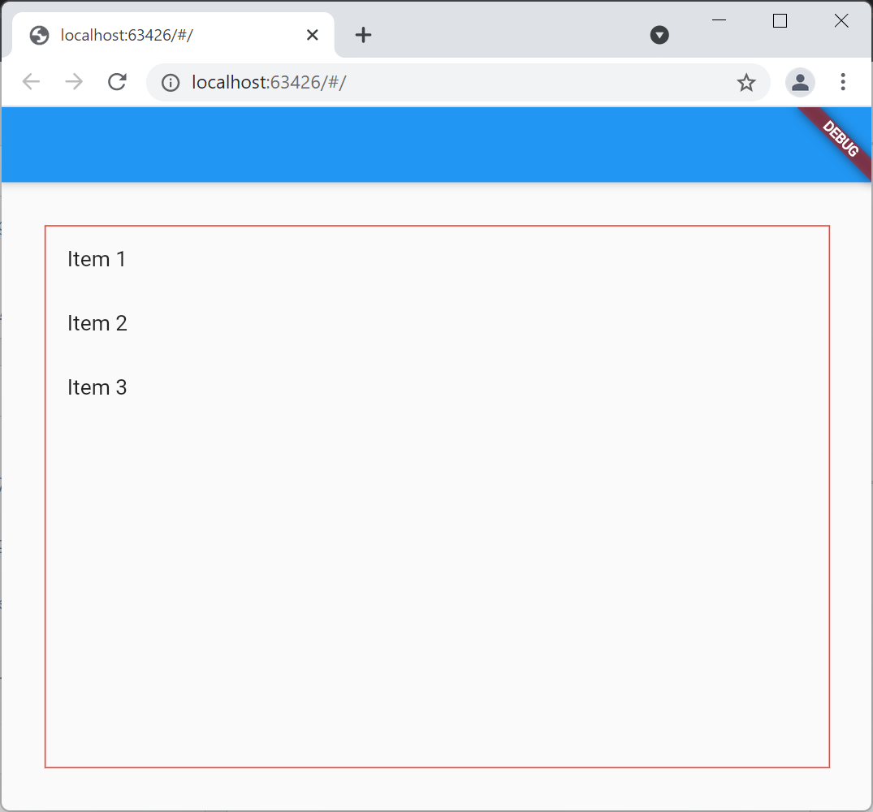Bookmark this page with the star icon
The width and height of the screenshot is (873, 812).
pyautogui.click(x=746, y=83)
